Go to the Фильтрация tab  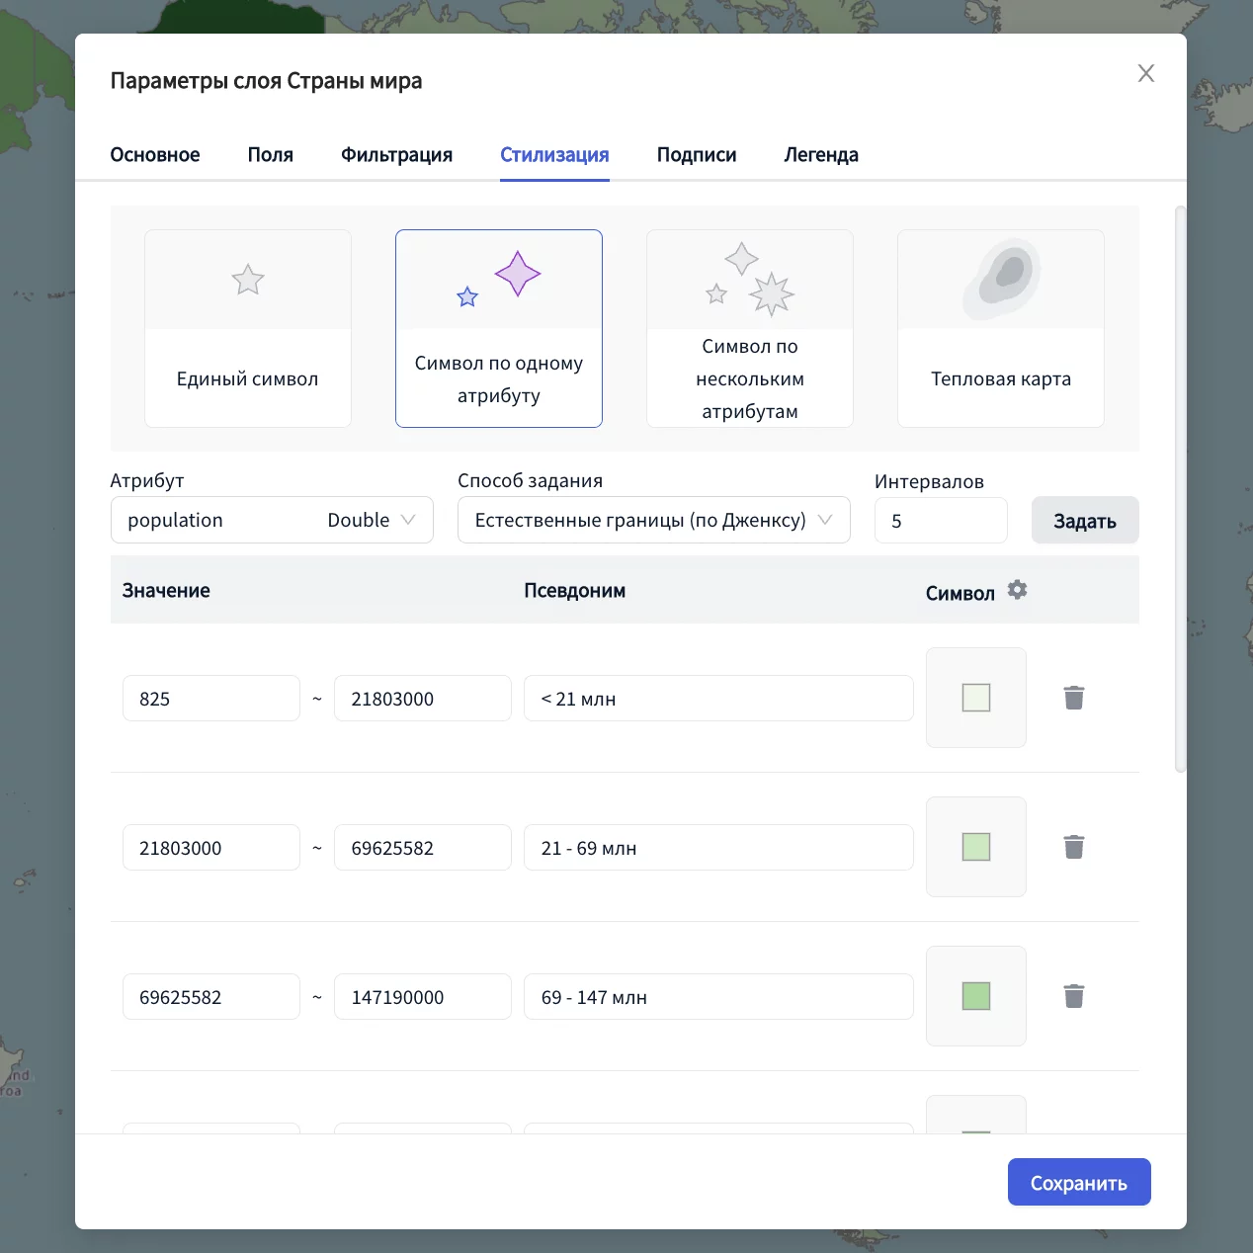click(x=396, y=155)
